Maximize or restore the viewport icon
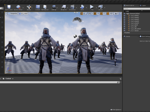Screen dimensions: 150x112 121,14
